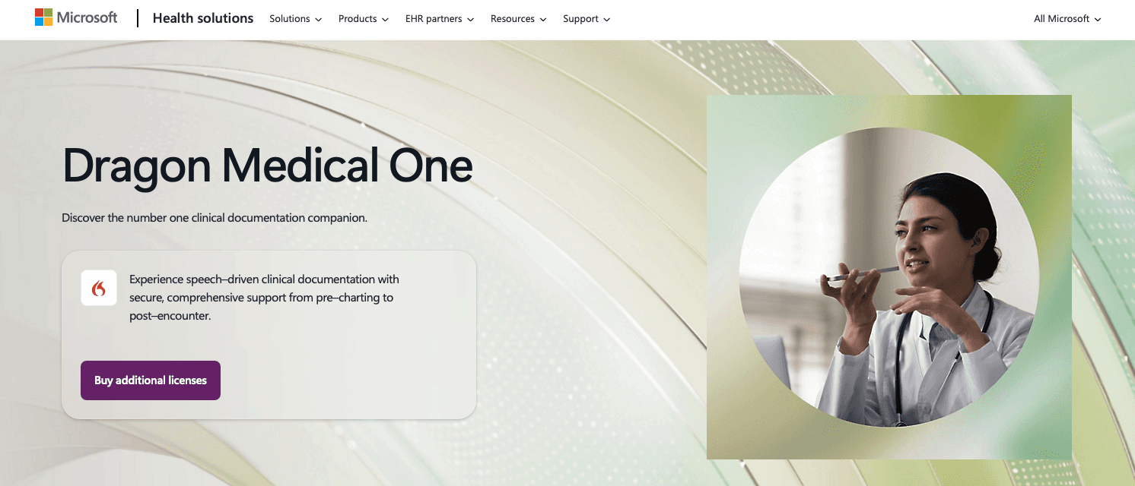This screenshot has width=1135, height=486.
Task: Click the doctor speaking into phone photo
Action: (x=889, y=277)
